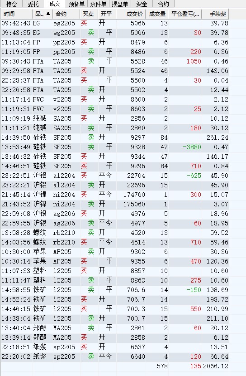The width and height of the screenshot is (246, 376).
Task: Click price 9344 in the SF205 row
Action: (x=138, y=156)
